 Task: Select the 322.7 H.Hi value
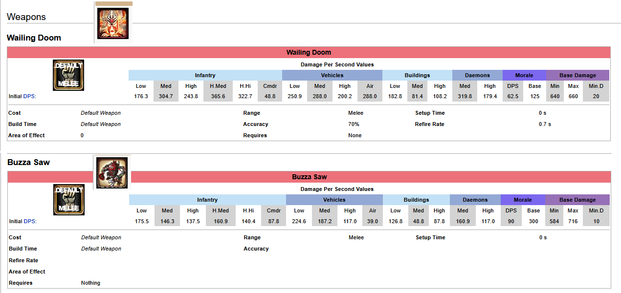coord(245,96)
